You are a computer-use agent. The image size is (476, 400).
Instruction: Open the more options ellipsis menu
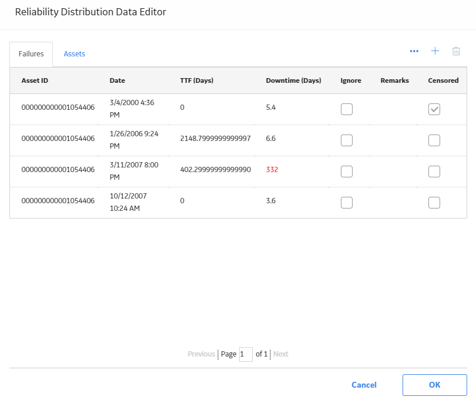(x=414, y=51)
